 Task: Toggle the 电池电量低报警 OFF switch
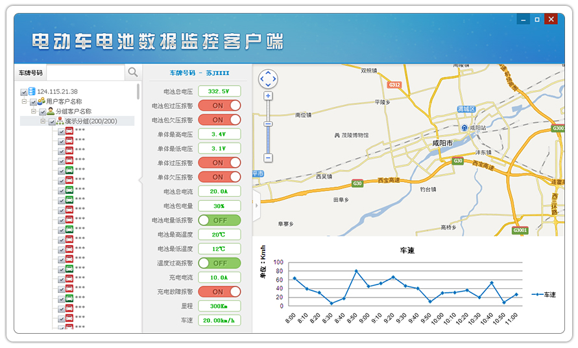(x=219, y=220)
